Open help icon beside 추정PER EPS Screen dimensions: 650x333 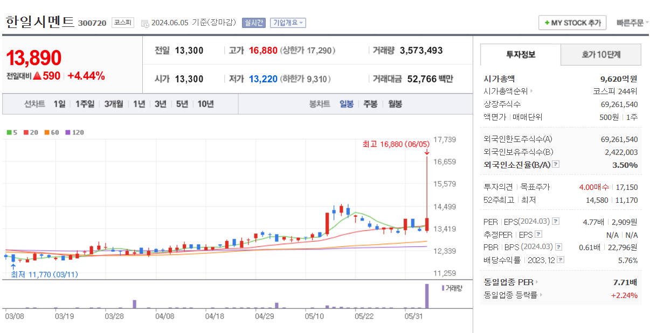(x=538, y=235)
